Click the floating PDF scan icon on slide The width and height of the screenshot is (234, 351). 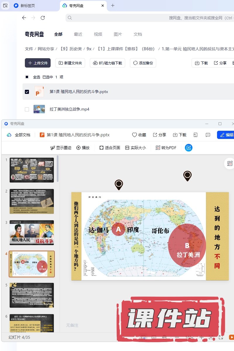(230, 164)
